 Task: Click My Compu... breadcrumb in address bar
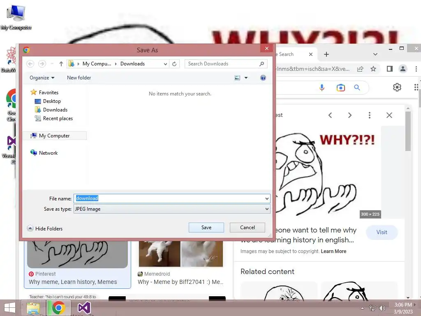[97, 64]
